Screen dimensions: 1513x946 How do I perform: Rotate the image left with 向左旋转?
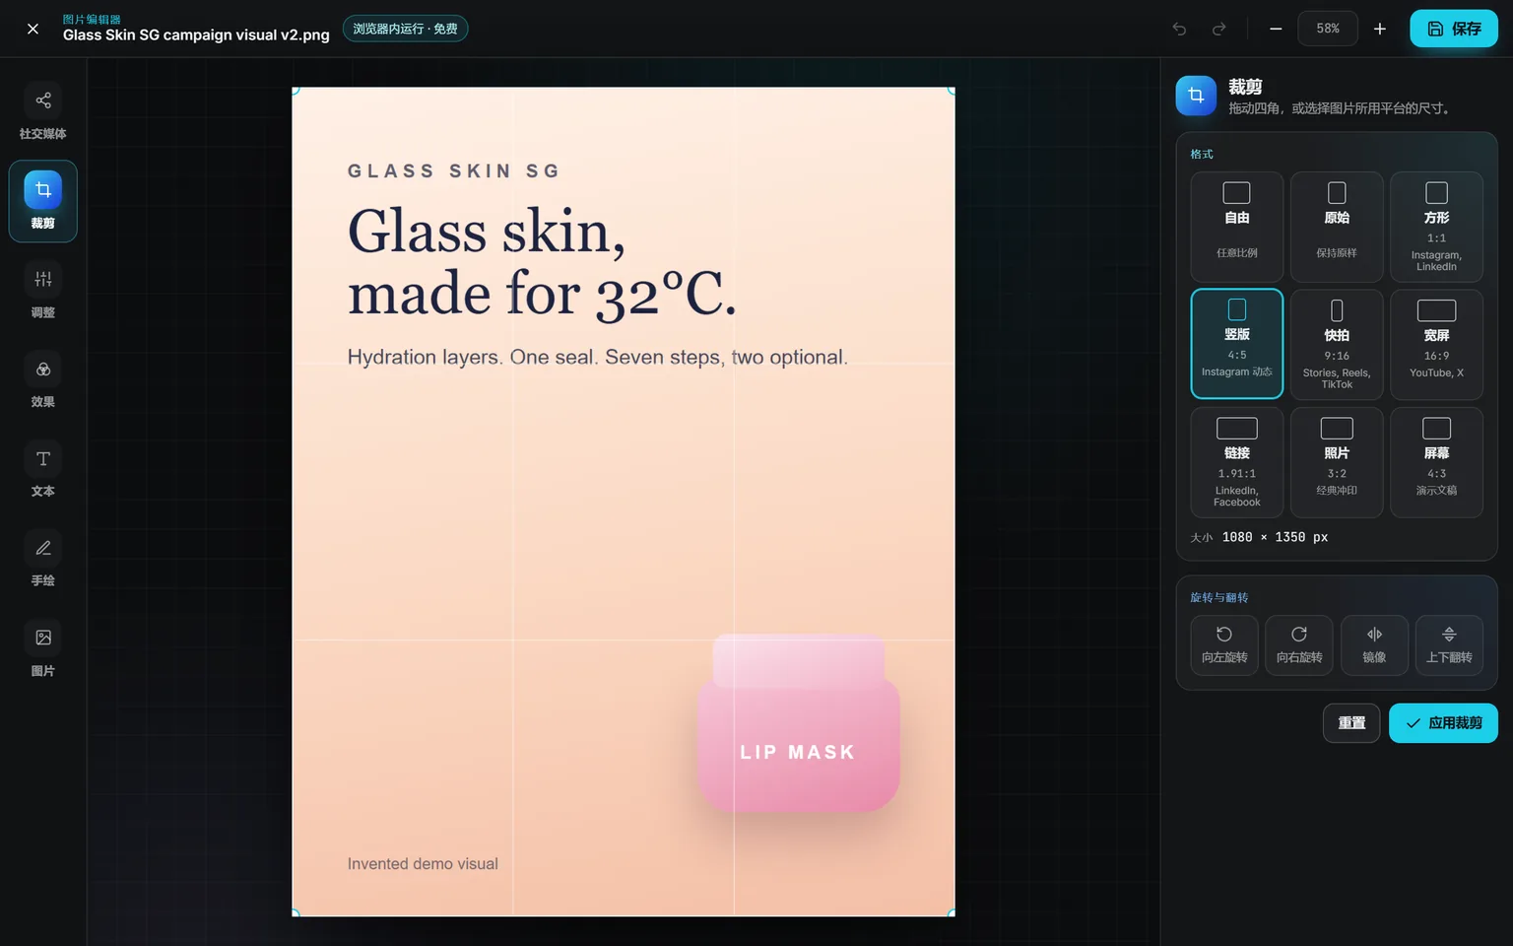click(x=1224, y=645)
